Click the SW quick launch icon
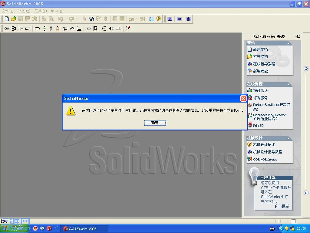This screenshot has width=310, height=233. (49, 228)
